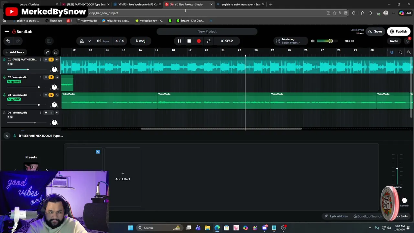Add Fx to track 04
The width and height of the screenshot is (414, 233).
pyautogui.click(x=10, y=117)
